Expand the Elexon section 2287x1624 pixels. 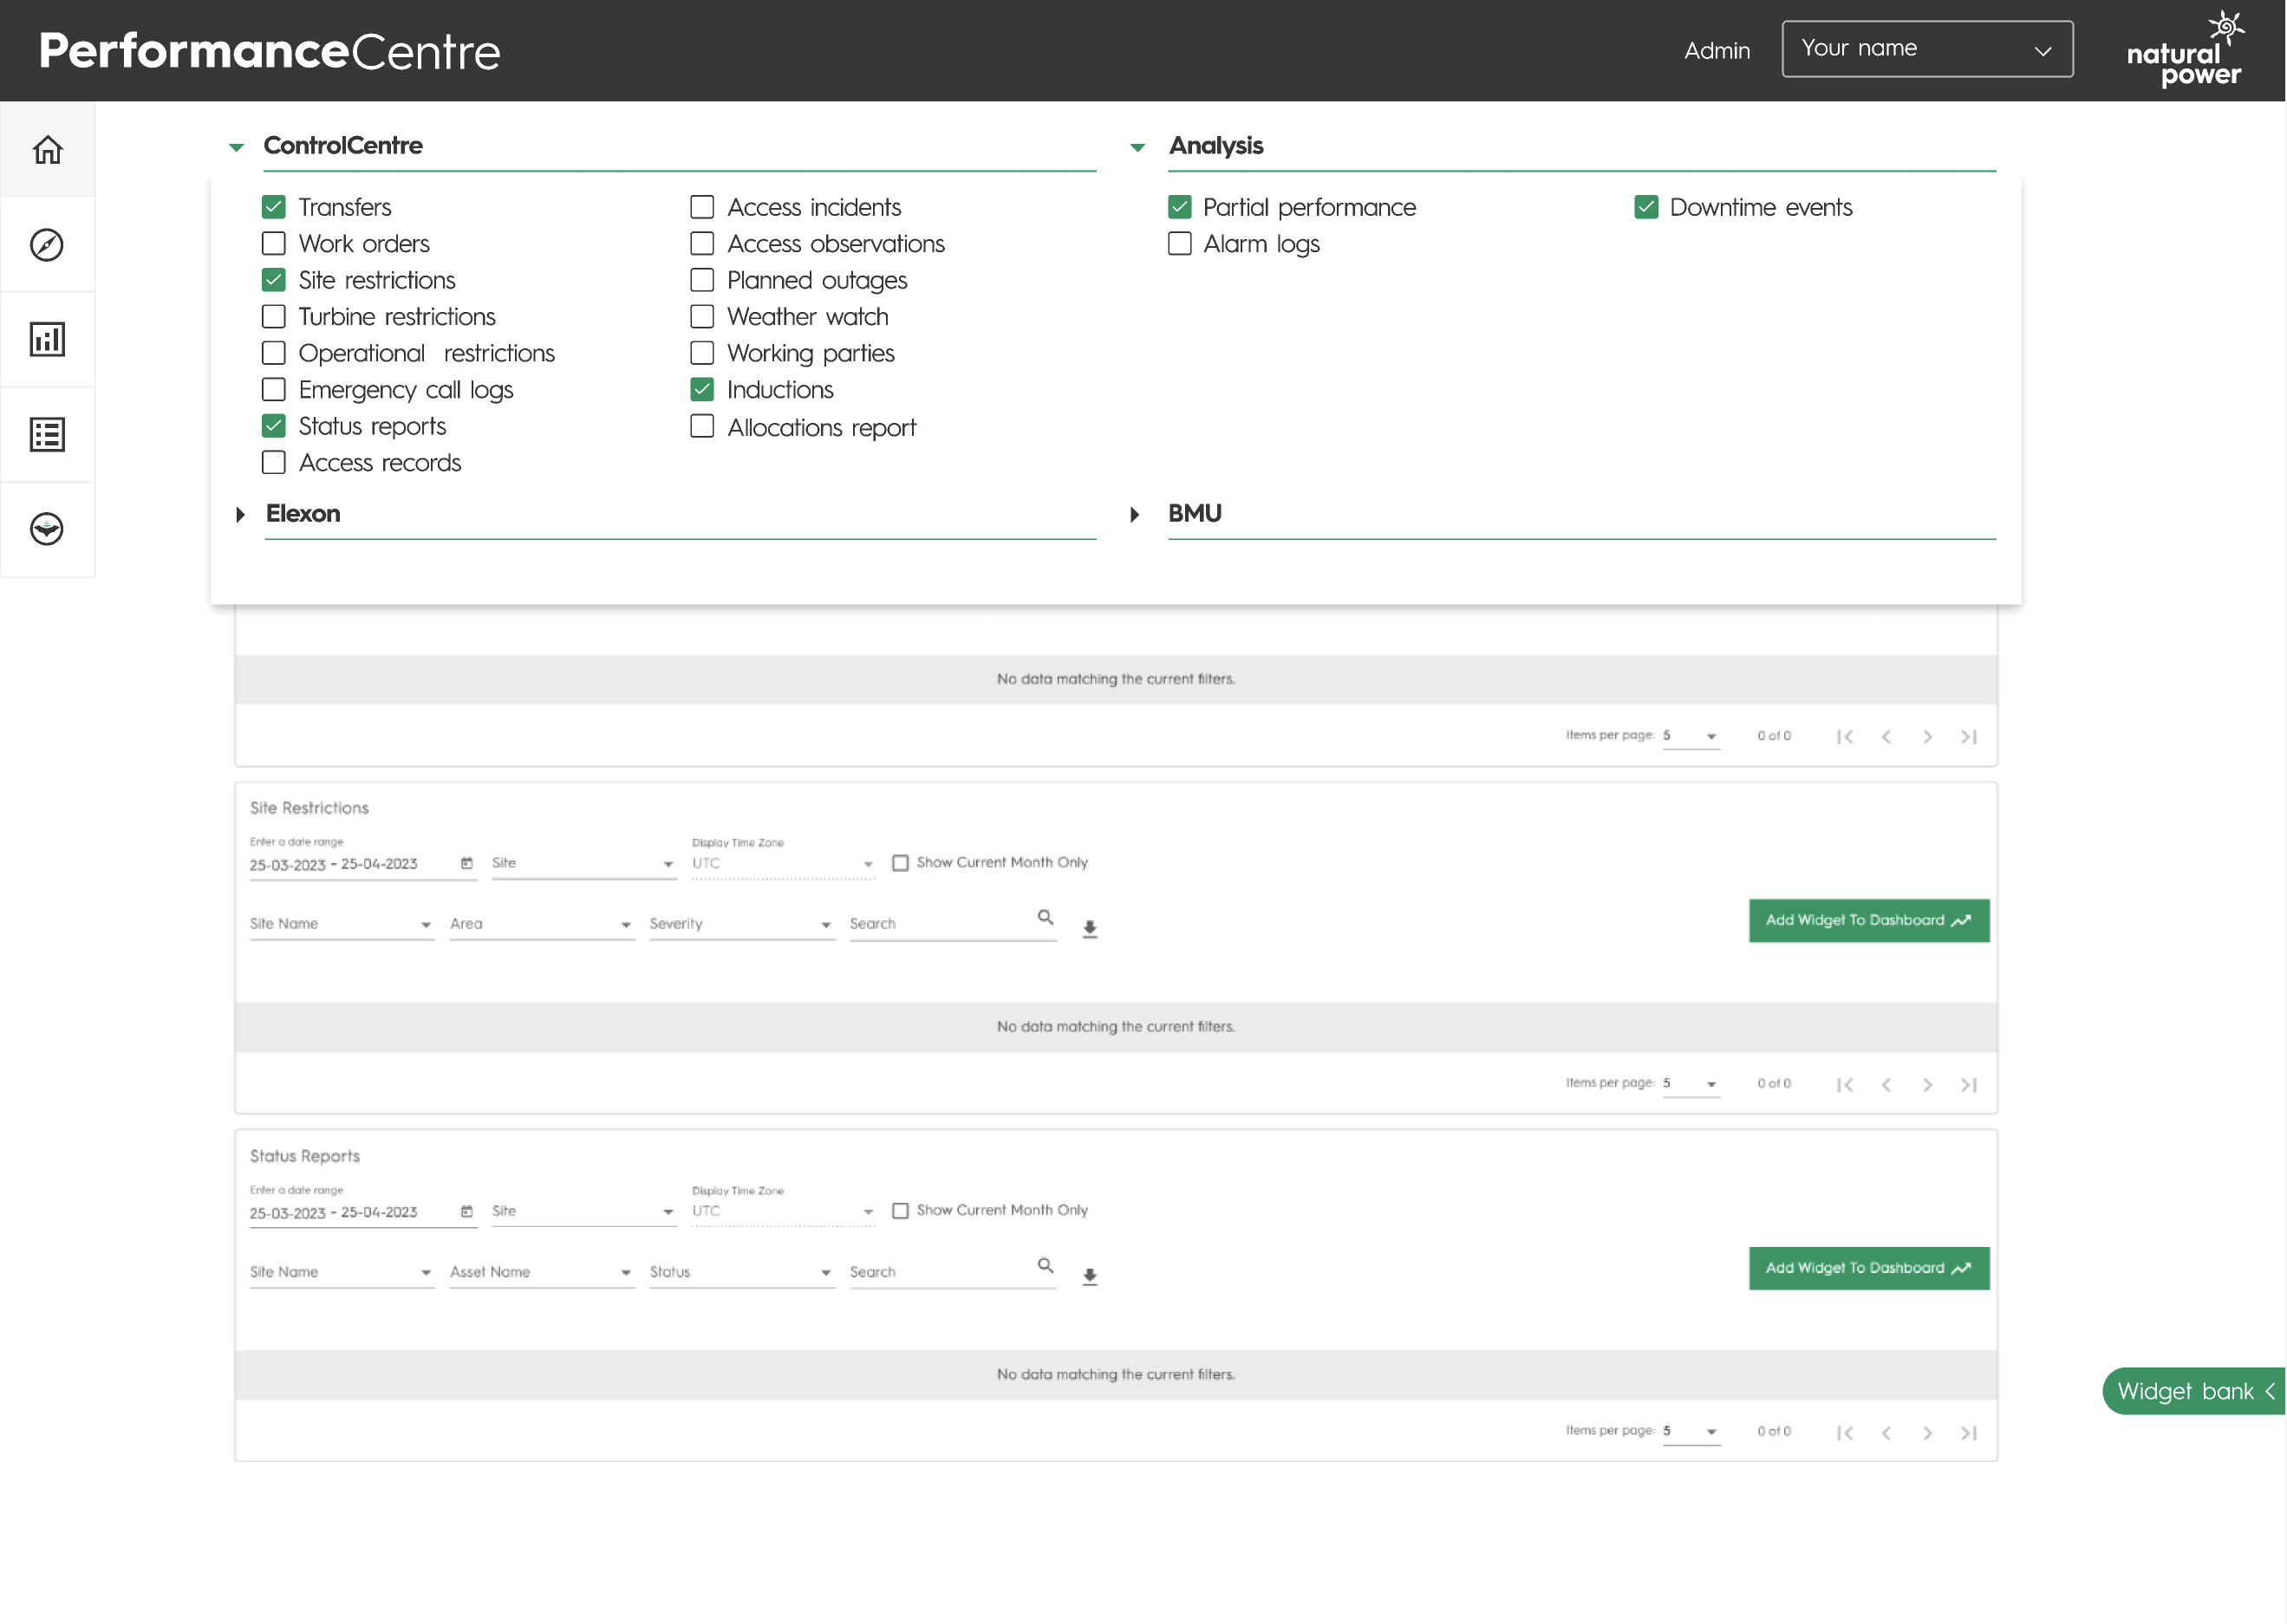pyautogui.click(x=240, y=514)
